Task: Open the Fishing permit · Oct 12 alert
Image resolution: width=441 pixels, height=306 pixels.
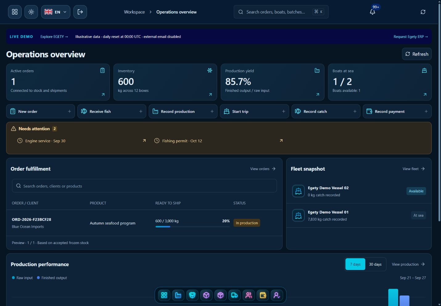Action: 218,141
